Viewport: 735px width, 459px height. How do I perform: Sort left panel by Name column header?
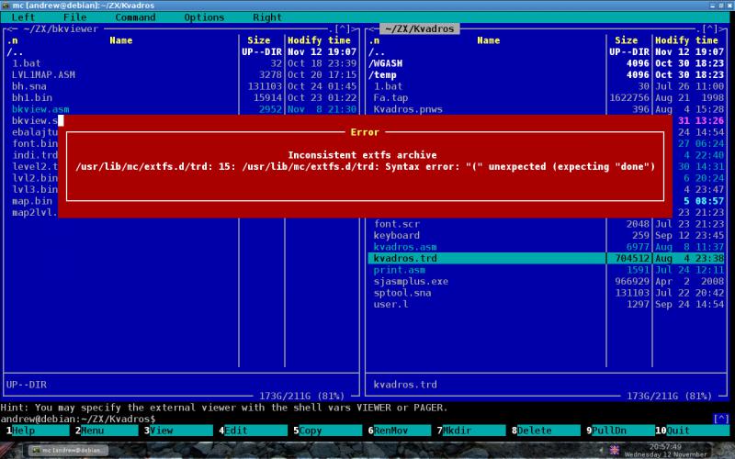(121, 40)
